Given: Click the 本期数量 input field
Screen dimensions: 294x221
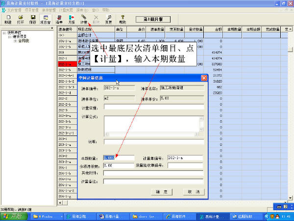Looking at the screenshot, I should (119, 158).
